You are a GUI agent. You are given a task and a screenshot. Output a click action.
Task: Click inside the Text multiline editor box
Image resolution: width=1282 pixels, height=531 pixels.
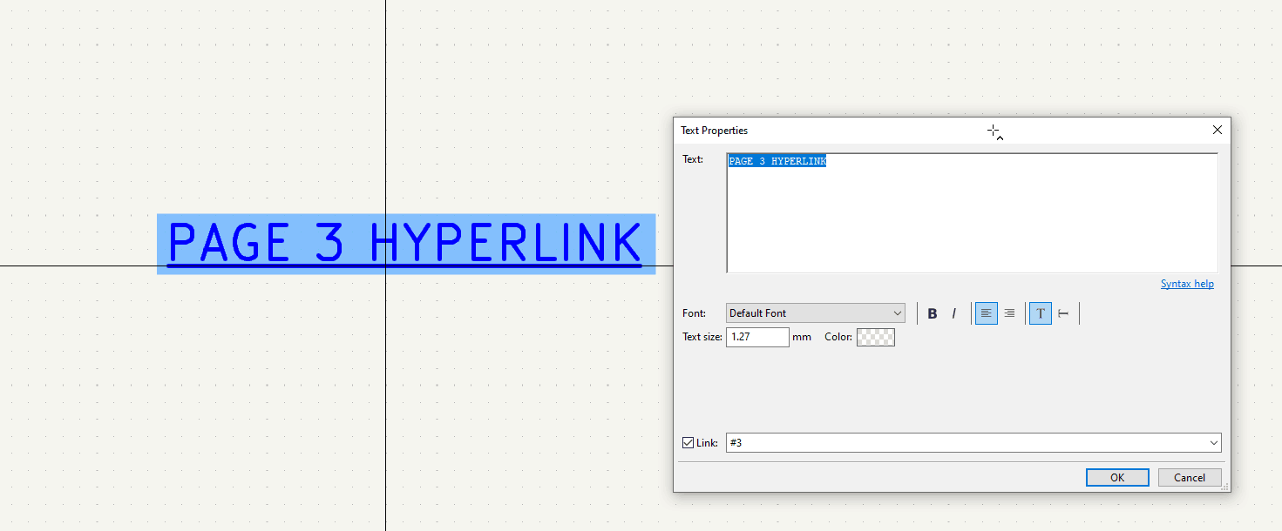971,218
